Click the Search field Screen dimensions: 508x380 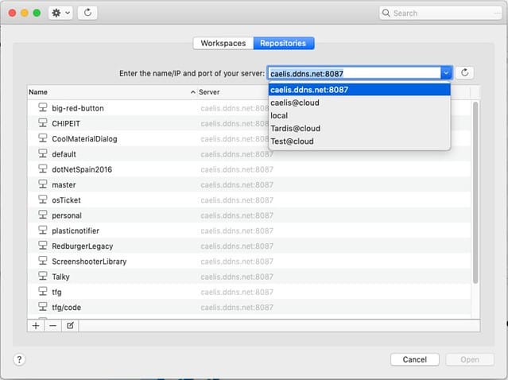pos(440,14)
